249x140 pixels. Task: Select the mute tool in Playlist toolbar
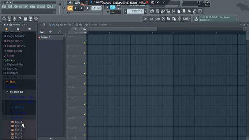(61, 25)
